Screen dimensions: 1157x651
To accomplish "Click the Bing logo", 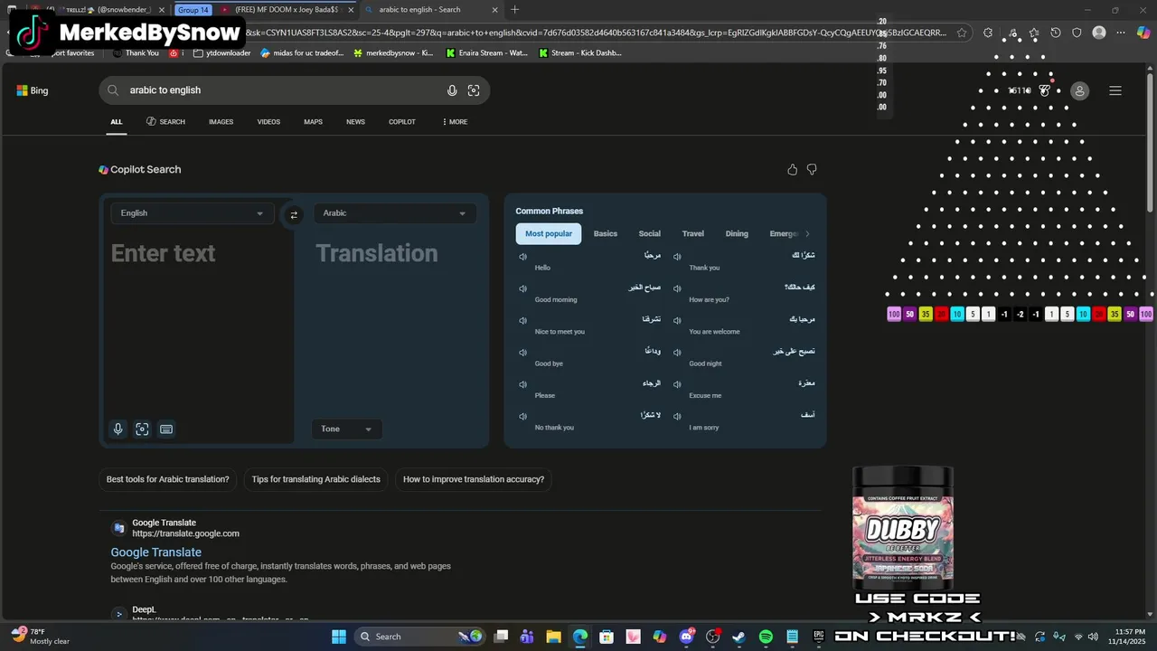I will (x=33, y=90).
